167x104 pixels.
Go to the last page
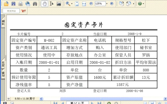tap(99, 103)
